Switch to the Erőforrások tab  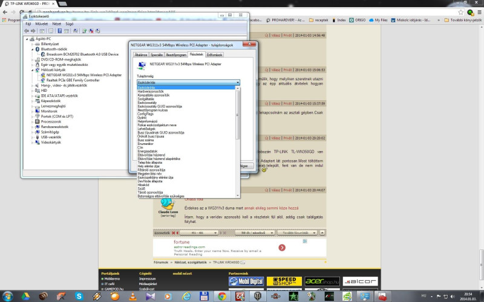pos(214,55)
